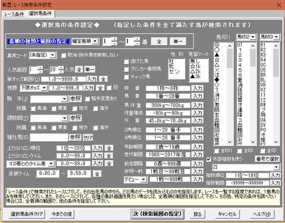Click the 番号で選択 button

[x=267, y=159]
